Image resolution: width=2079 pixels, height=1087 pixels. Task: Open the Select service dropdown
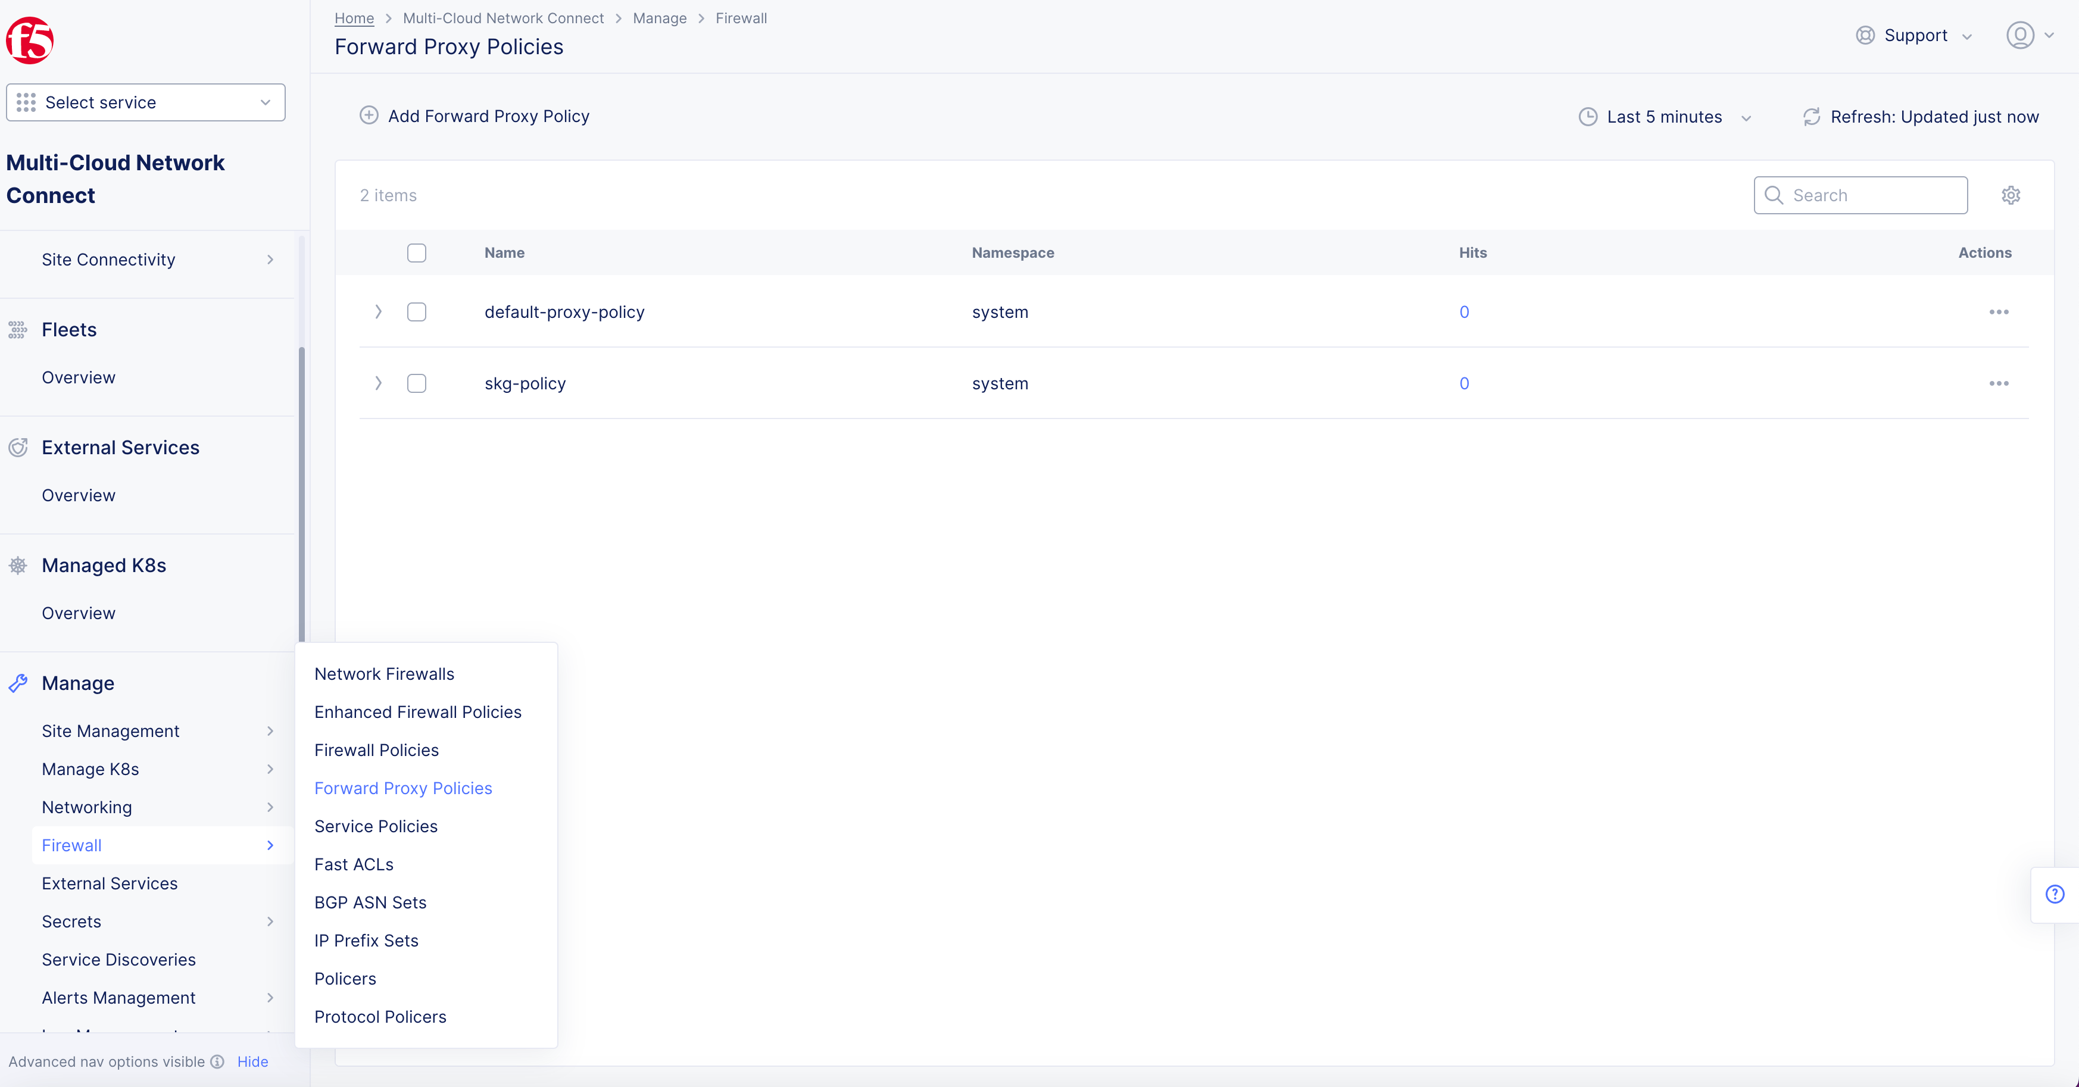point(145,102)
